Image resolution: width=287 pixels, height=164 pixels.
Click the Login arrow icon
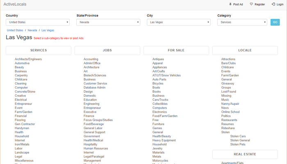[273, 4]
